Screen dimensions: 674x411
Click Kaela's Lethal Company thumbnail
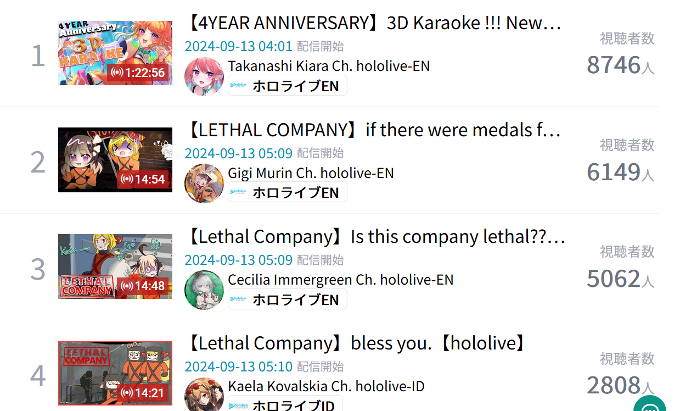[115, 373]
